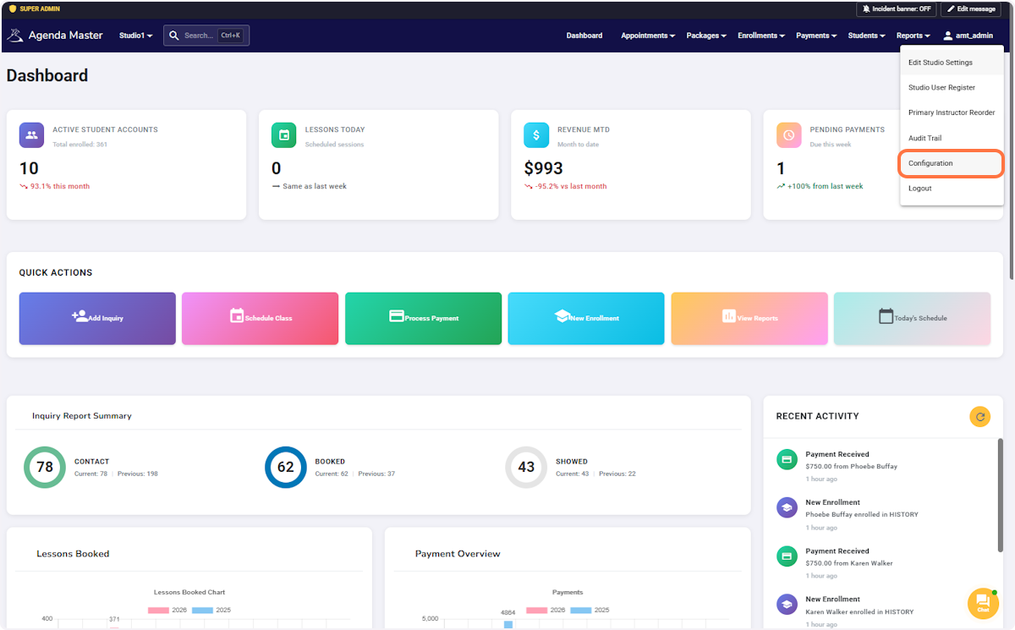The width and height of the screenshot is (1015, 630).
Task: Click 'Phoebe Buffay enrolled in HISTORY' text
Action: (862, 514)
